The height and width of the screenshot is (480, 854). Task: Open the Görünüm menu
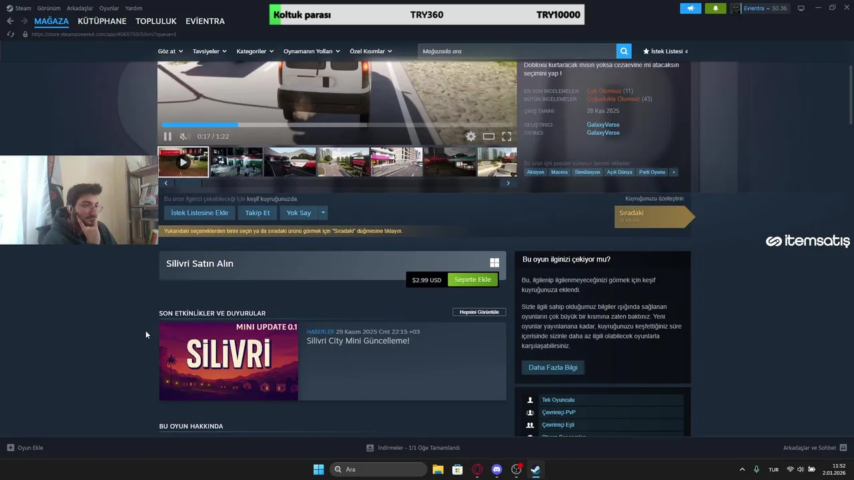click(49, 8)
